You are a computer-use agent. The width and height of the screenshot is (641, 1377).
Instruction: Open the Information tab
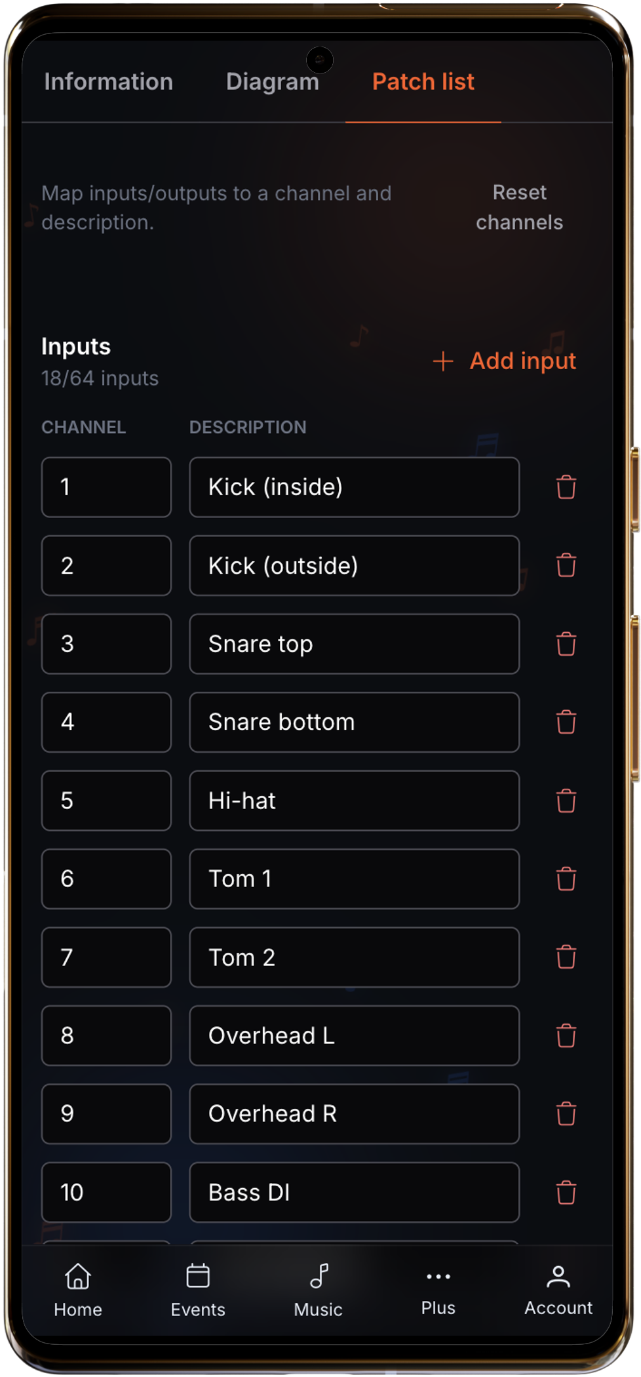108,81
